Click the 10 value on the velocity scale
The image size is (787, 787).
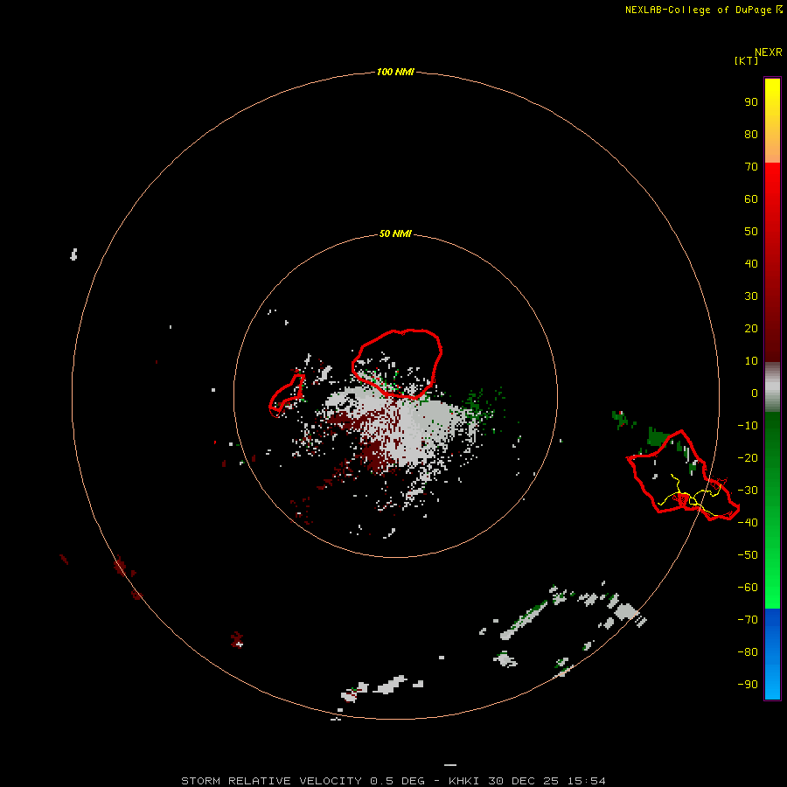pos(751,361)
